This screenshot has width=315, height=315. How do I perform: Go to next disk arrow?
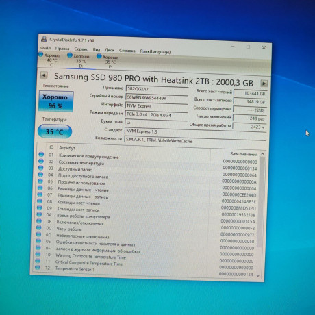(x=264, y=84)
